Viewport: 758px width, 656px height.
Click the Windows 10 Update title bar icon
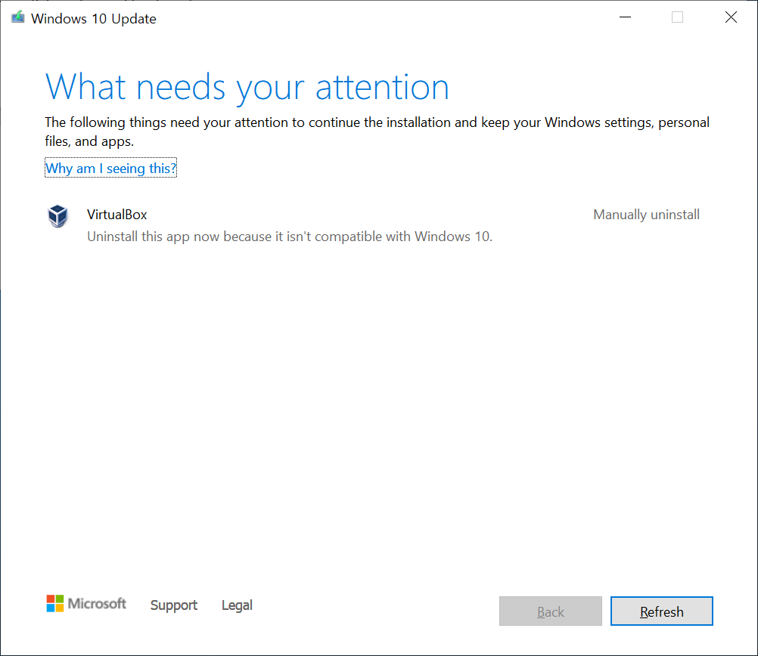pyautogui.click(x=18, y=18)
